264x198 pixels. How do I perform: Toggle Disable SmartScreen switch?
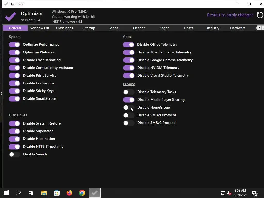(14, 99)
